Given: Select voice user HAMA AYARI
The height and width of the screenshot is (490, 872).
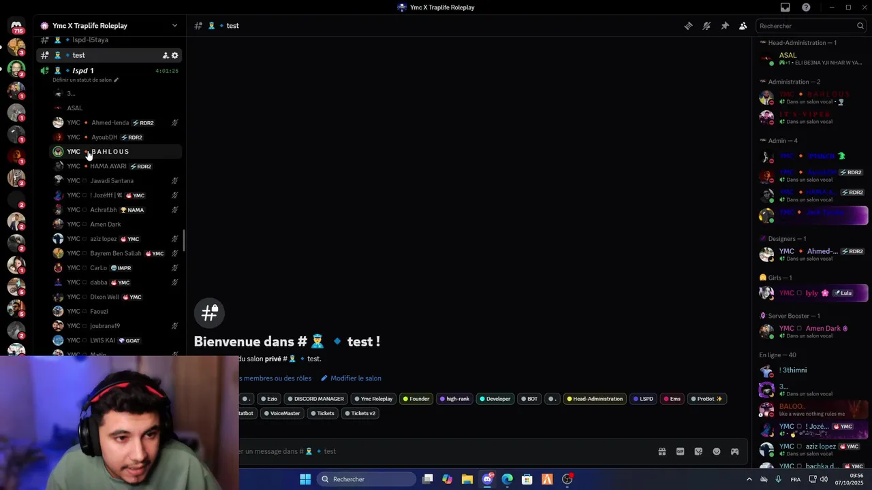Looking at the screenshot, I should point(116,166).
